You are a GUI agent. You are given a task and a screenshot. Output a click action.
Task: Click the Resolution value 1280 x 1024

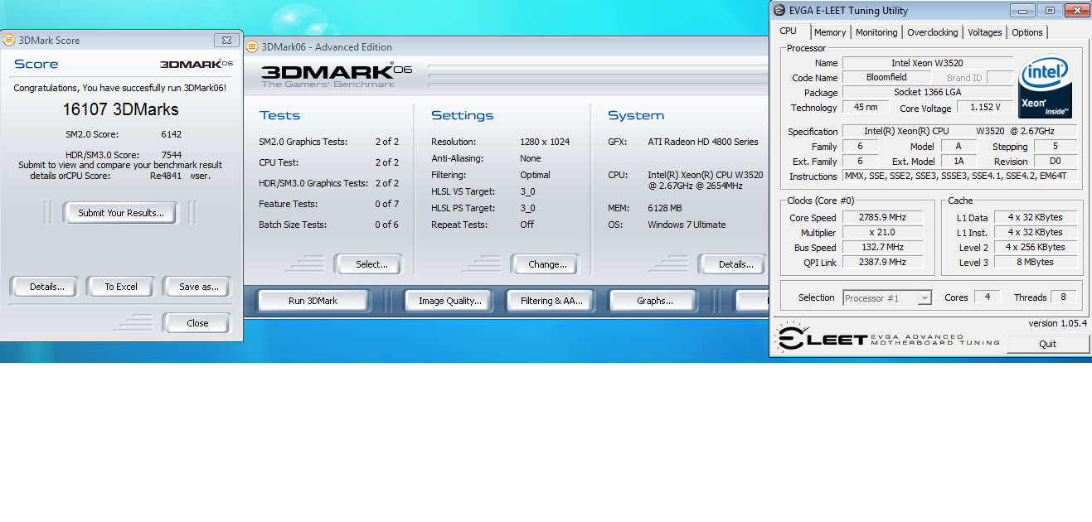[x=545, y=142]
